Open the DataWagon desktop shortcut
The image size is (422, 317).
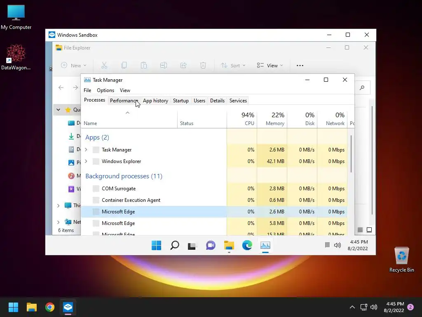point(16,57)
